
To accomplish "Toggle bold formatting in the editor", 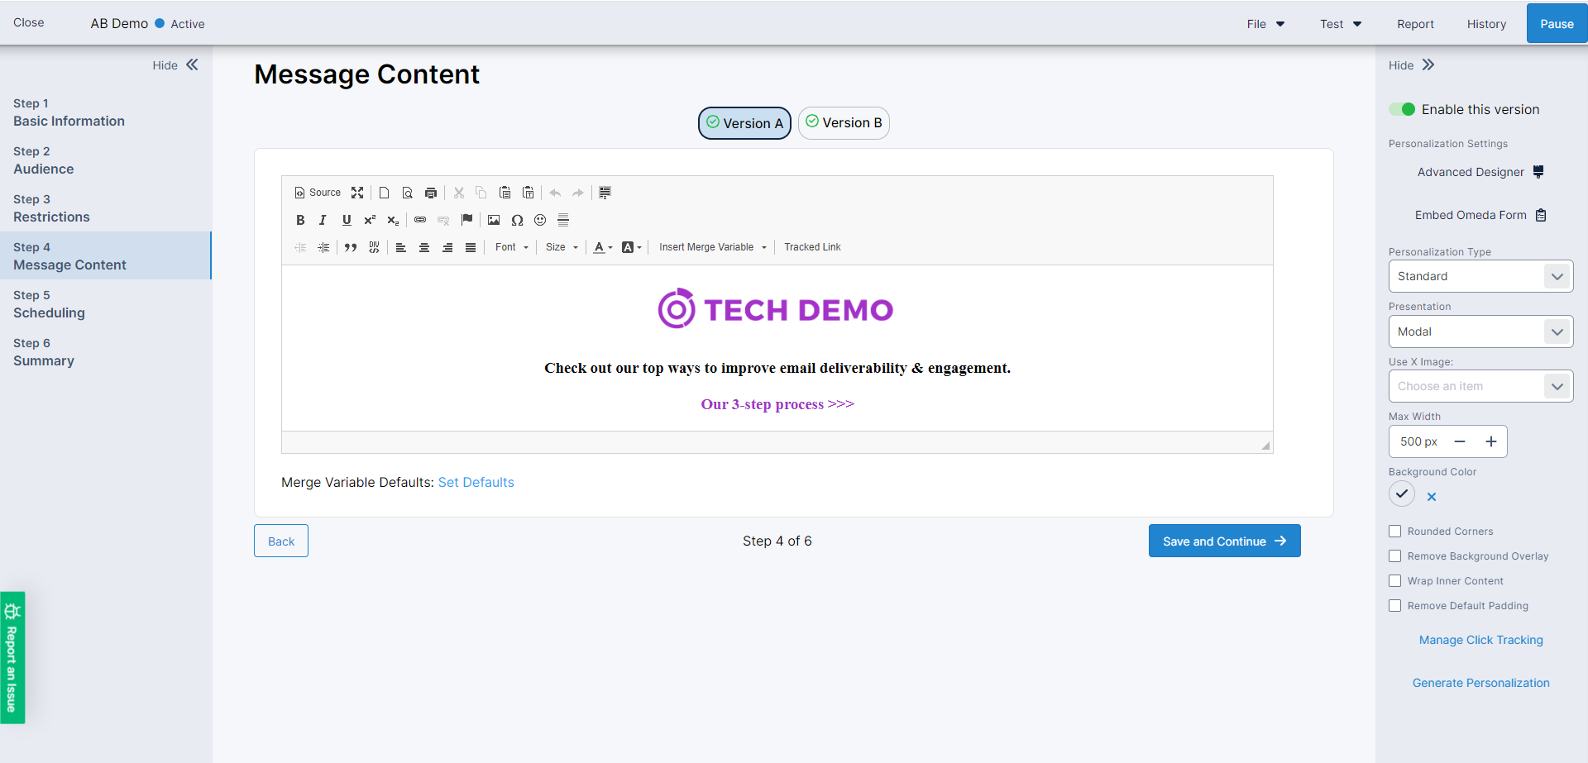I will pyautogui.click(x=300, y=220).
